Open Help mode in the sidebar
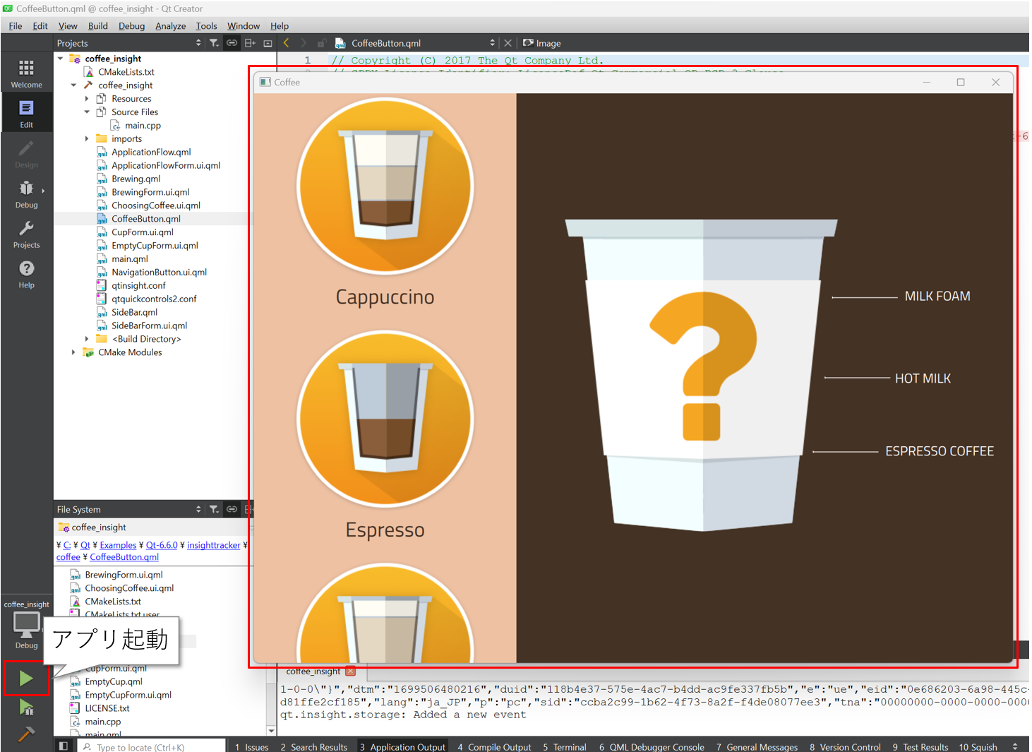Screen dimensions: 1032x752 click(x=26, y=274)
